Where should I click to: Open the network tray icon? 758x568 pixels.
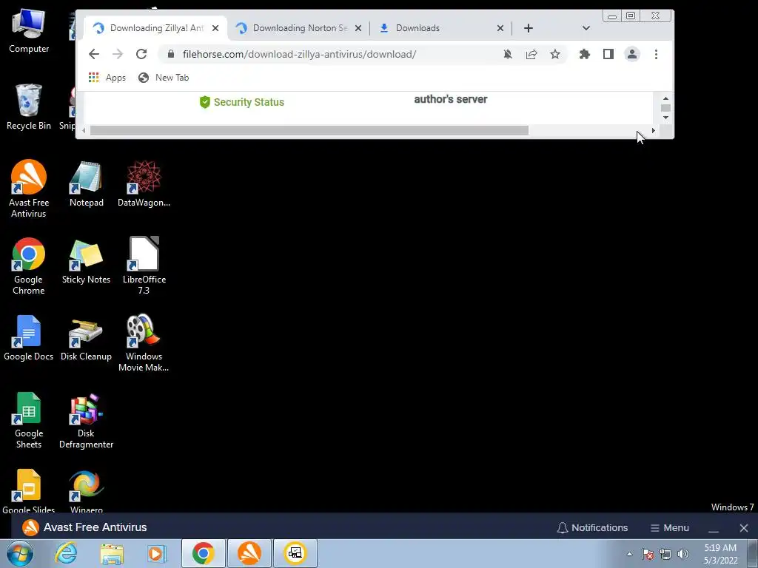click(665, 554)
